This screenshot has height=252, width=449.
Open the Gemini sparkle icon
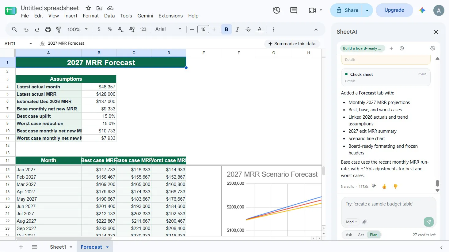tap(422, 10)
